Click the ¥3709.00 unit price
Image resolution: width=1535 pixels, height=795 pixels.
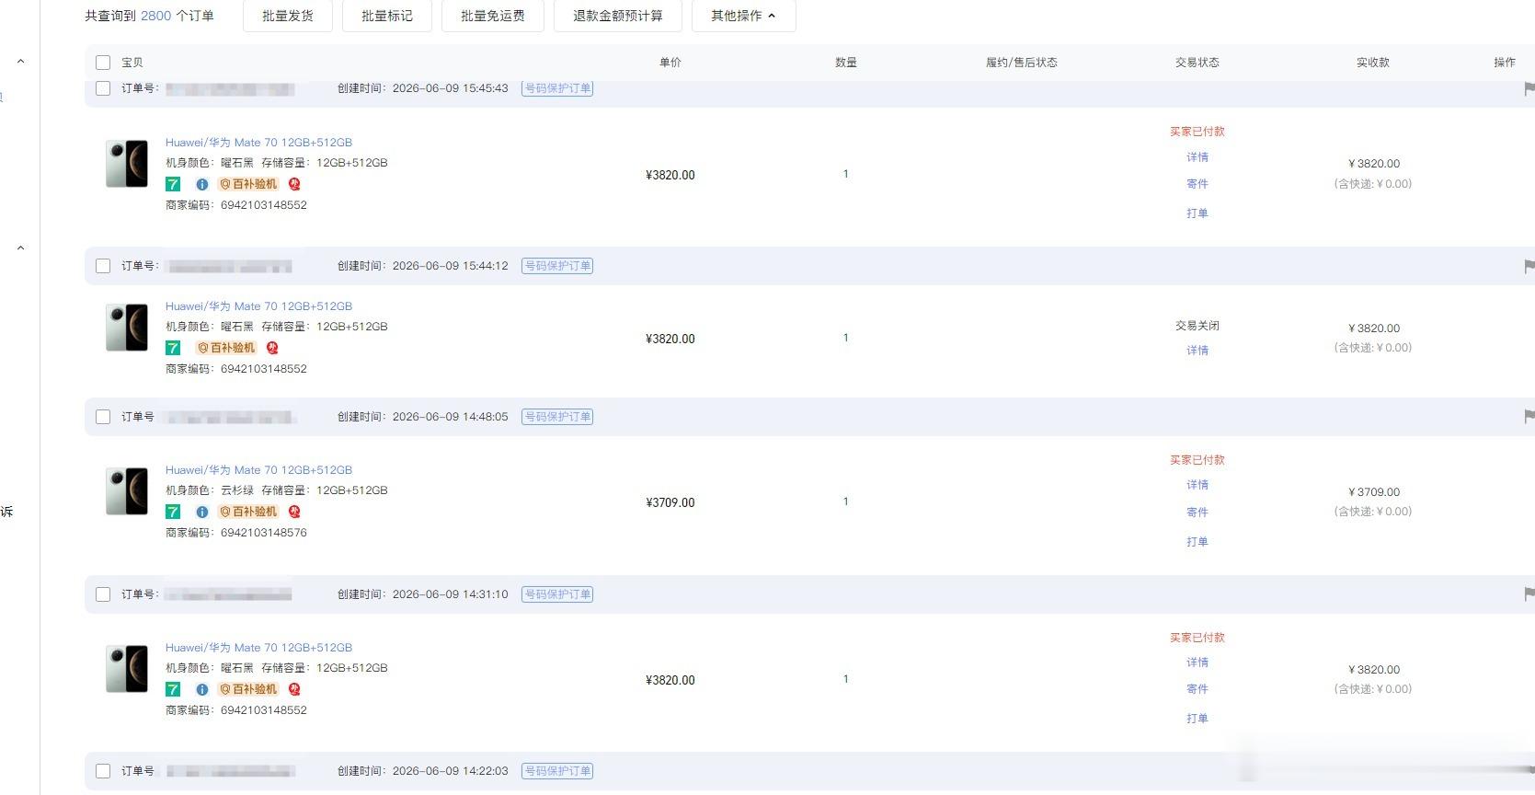pyautogui.click(x=670, y=502)
